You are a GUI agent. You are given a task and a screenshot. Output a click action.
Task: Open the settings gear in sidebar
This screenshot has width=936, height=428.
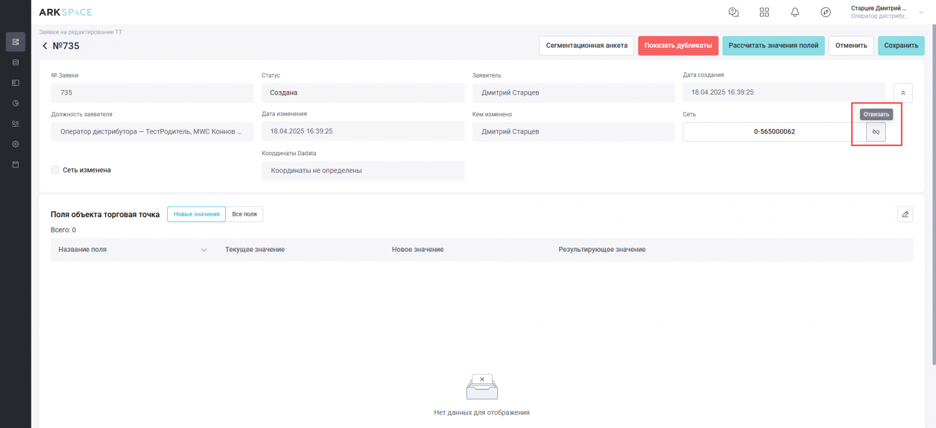pyautogui.click(x=16, y=144)
